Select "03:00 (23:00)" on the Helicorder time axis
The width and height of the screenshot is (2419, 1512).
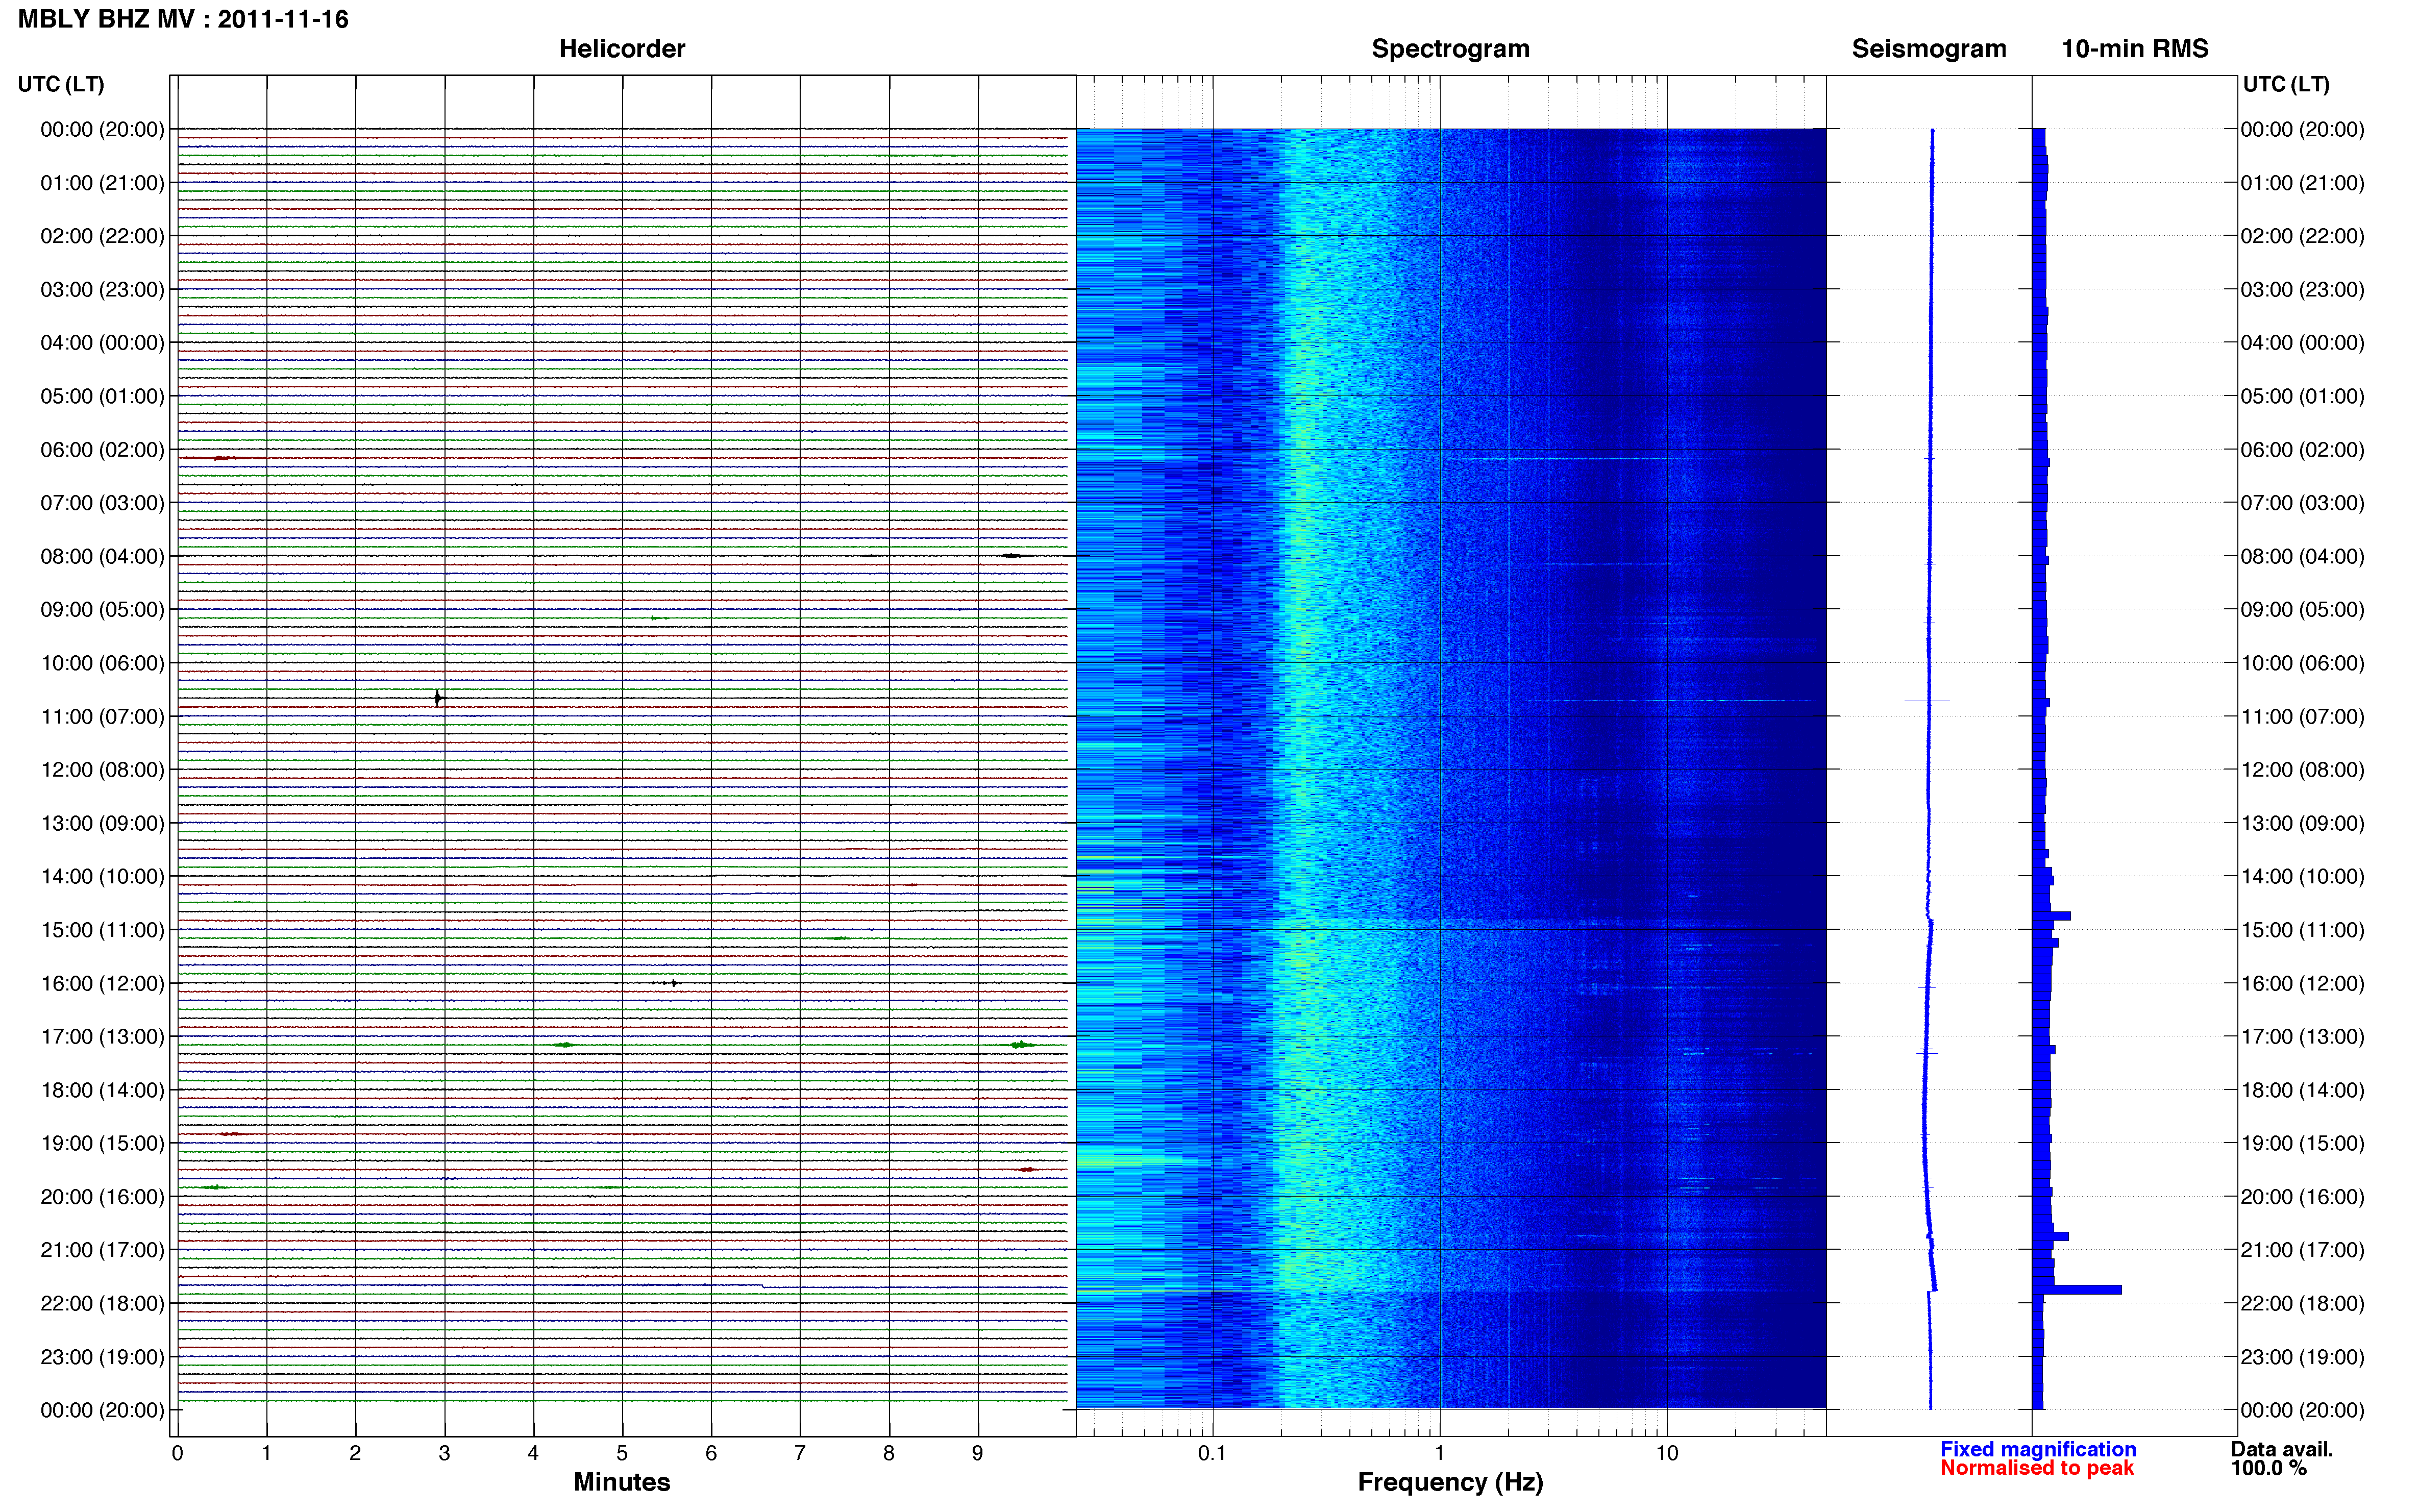[x=102, y=289]
